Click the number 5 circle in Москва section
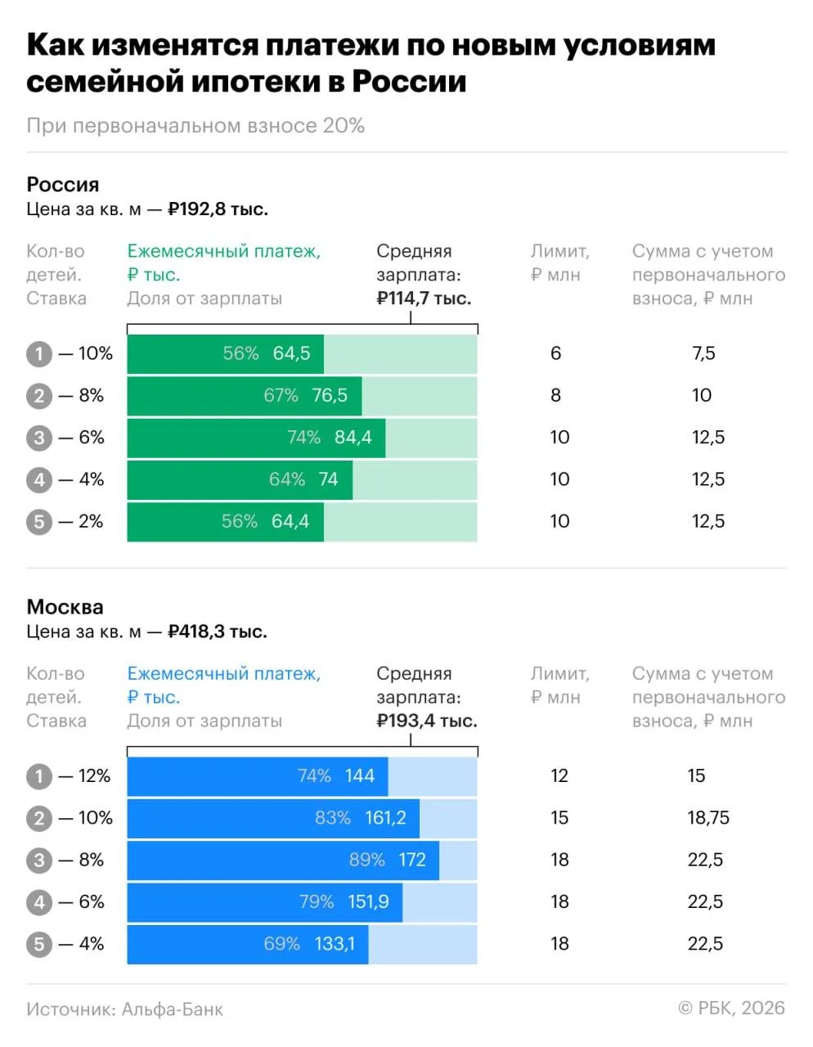 [38, 945]
